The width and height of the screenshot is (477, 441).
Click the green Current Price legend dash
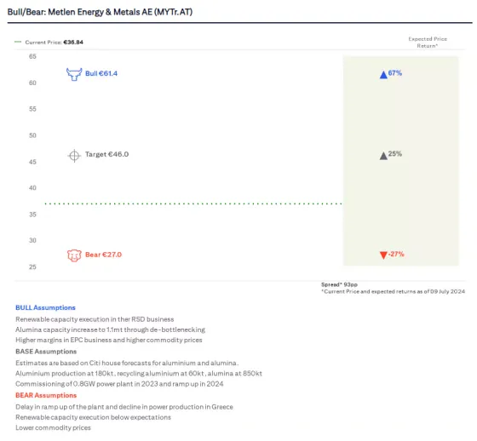point(18,42)
